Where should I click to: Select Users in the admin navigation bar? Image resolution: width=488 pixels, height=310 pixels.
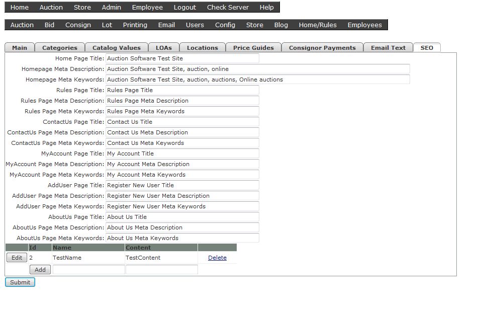pos(195,25)
